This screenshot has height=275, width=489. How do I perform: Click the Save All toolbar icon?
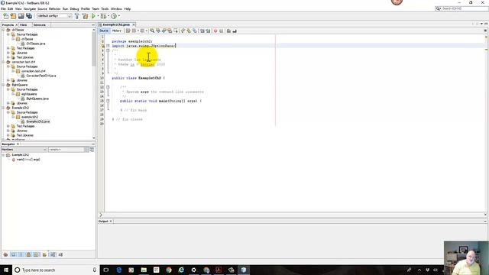[29, 16]
